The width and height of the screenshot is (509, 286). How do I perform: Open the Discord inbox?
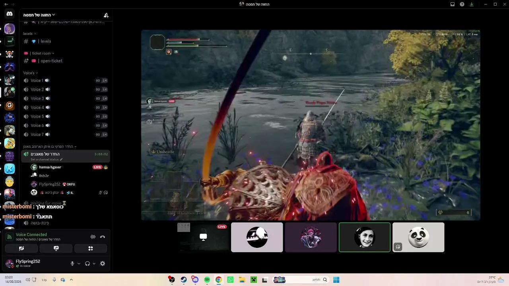tap(453, 4)
